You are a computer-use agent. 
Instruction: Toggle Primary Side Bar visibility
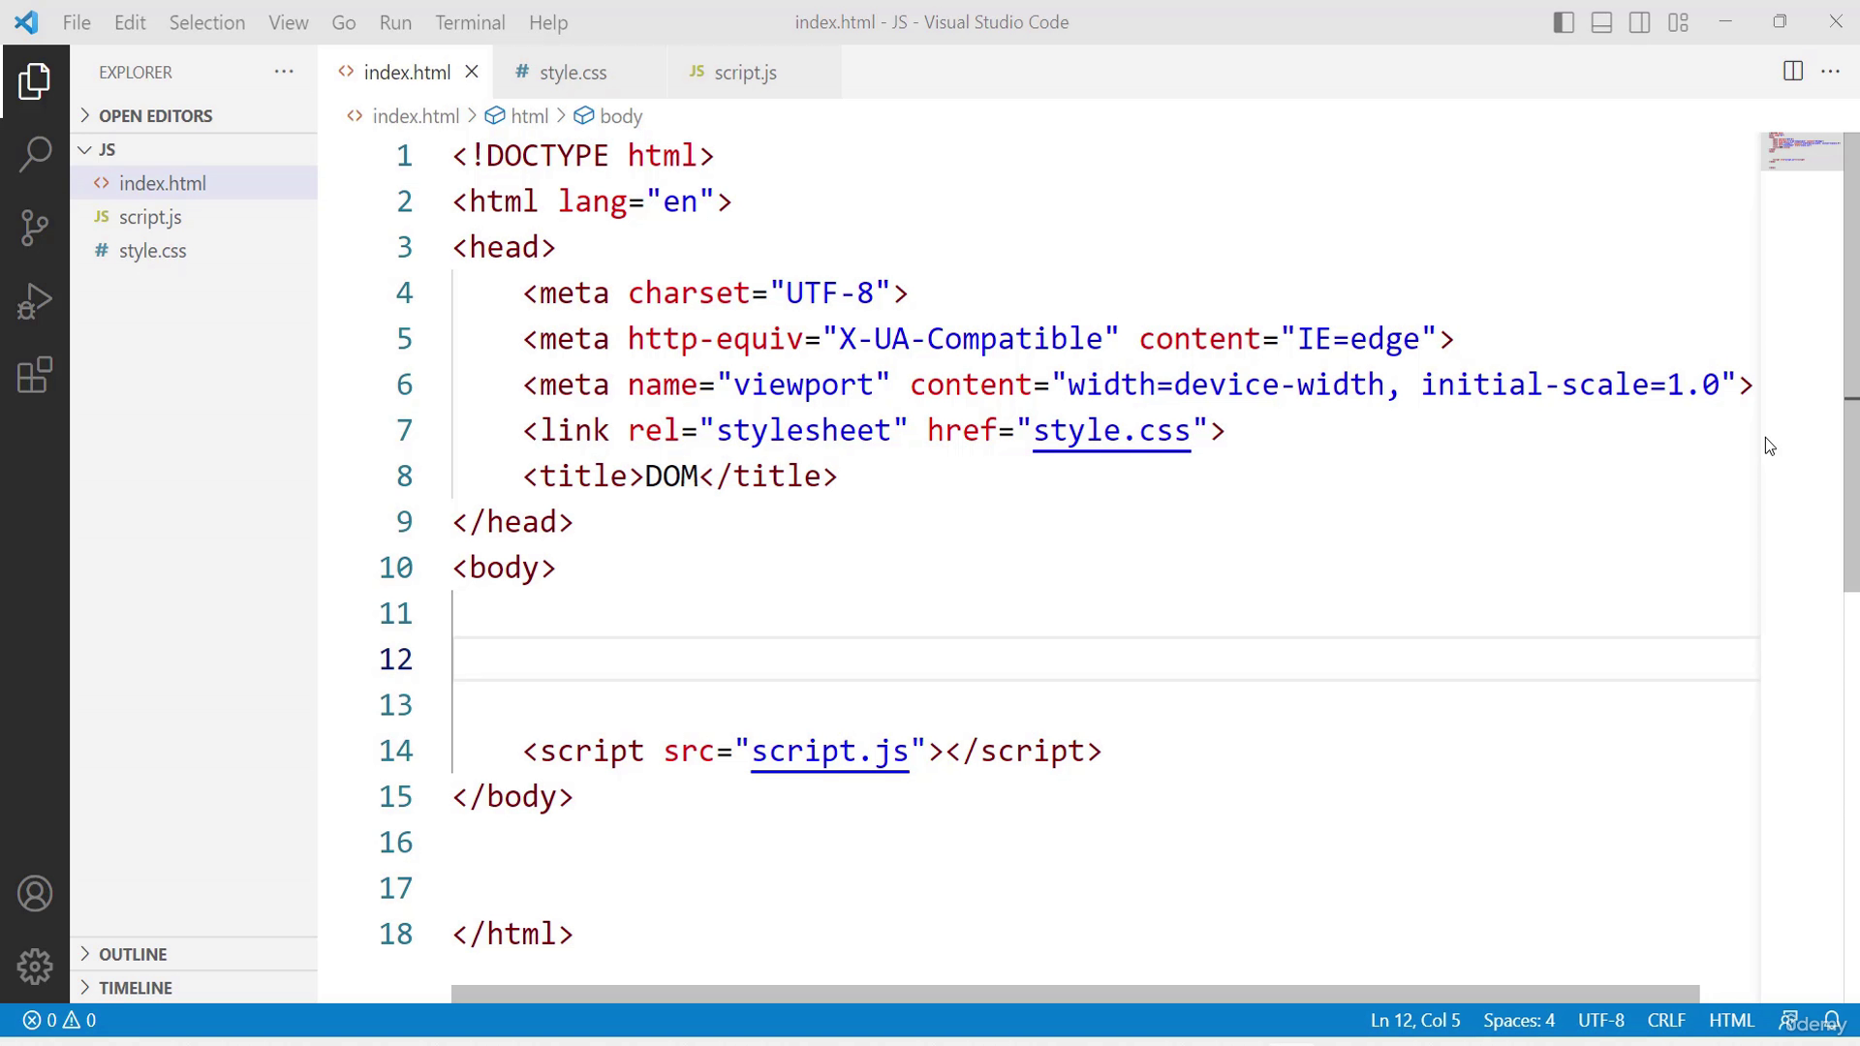coord(1563,22)
